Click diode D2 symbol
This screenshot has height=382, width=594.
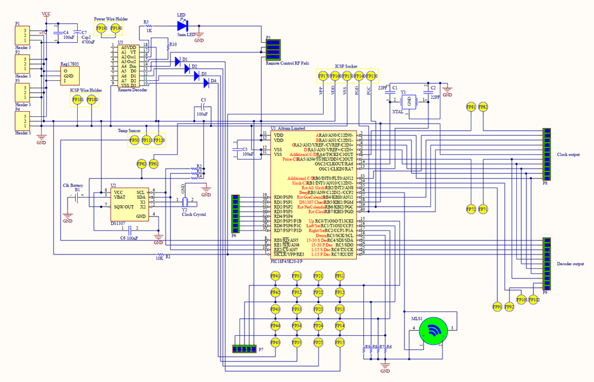tap(187, 69)
